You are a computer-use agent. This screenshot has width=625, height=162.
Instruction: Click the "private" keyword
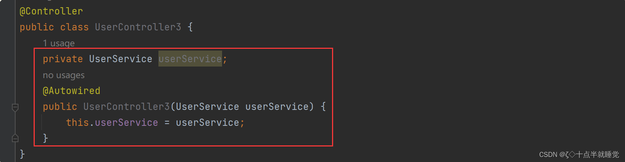click(63, 59)
